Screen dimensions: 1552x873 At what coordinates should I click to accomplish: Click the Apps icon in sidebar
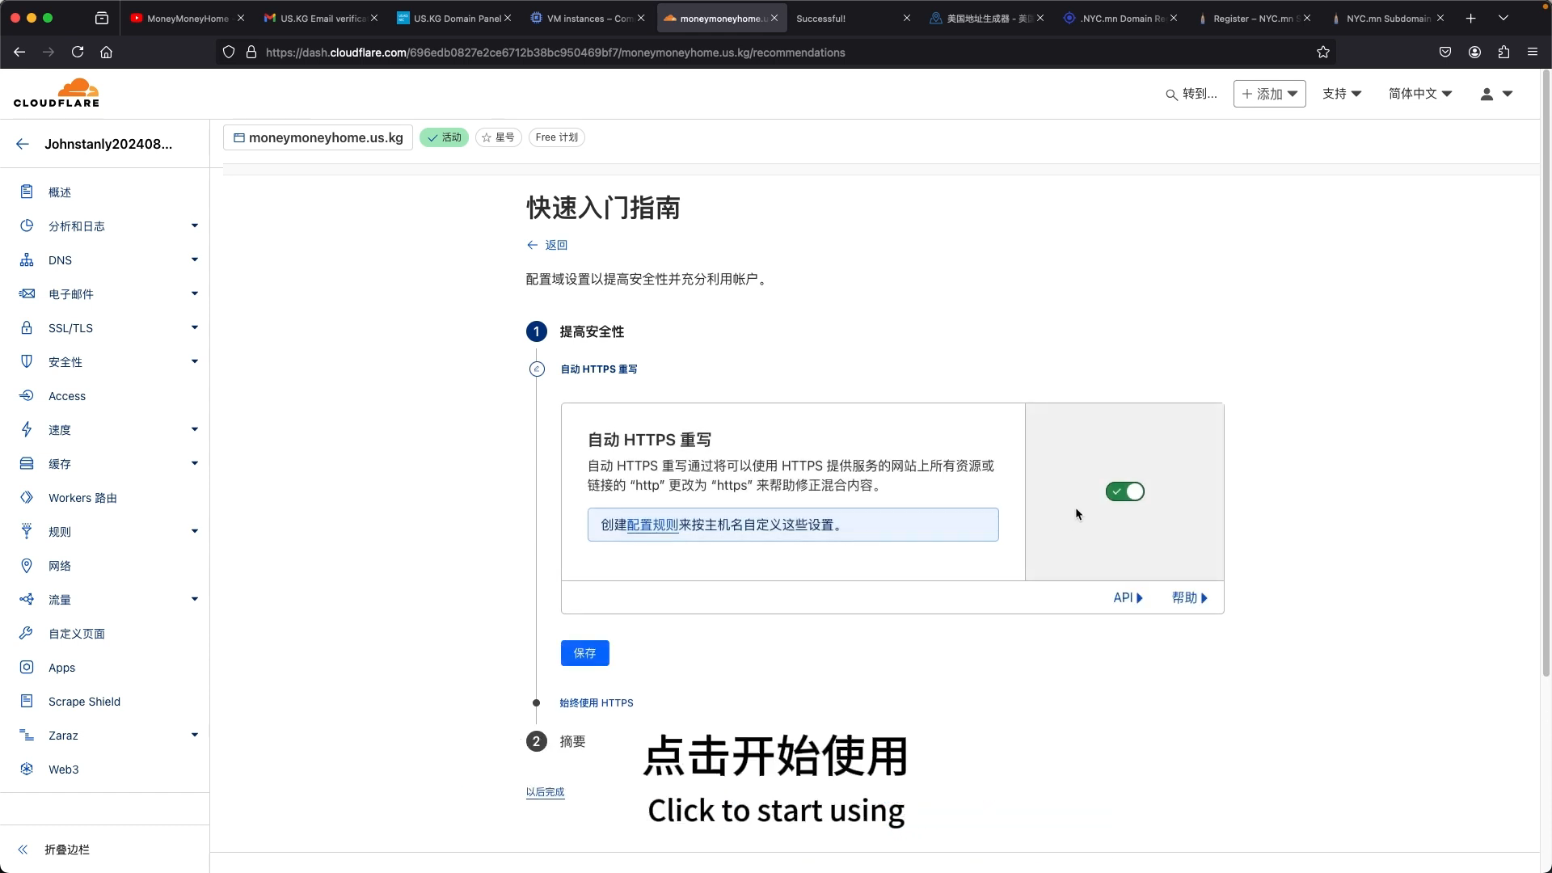click(x=27, y=667)
